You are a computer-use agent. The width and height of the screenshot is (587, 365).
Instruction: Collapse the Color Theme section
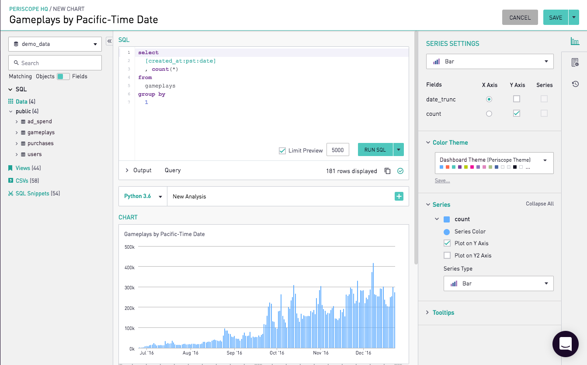pos(428,143)
